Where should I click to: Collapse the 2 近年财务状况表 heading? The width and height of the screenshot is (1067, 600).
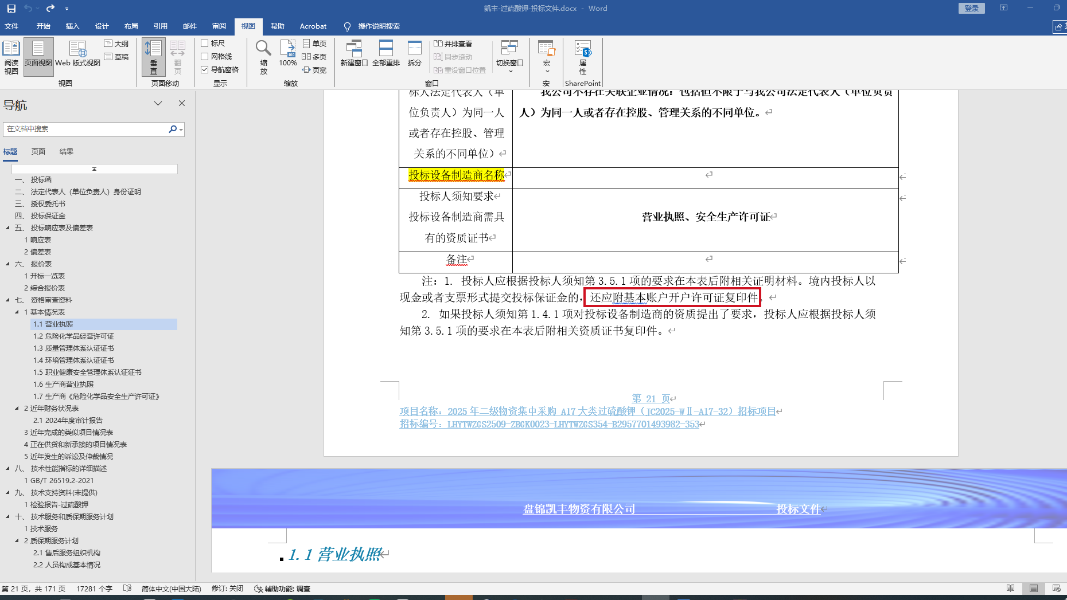click(x=17, y=409)
